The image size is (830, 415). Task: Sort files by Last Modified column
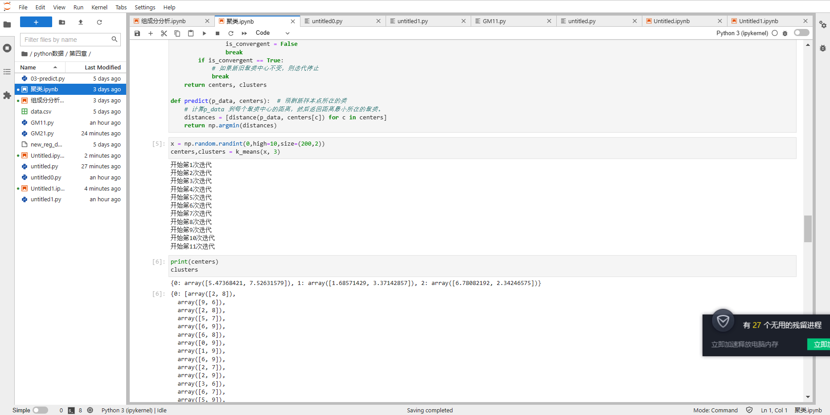96,67
